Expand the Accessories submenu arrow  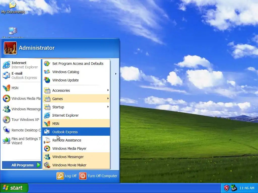click(x=108, y=90)
